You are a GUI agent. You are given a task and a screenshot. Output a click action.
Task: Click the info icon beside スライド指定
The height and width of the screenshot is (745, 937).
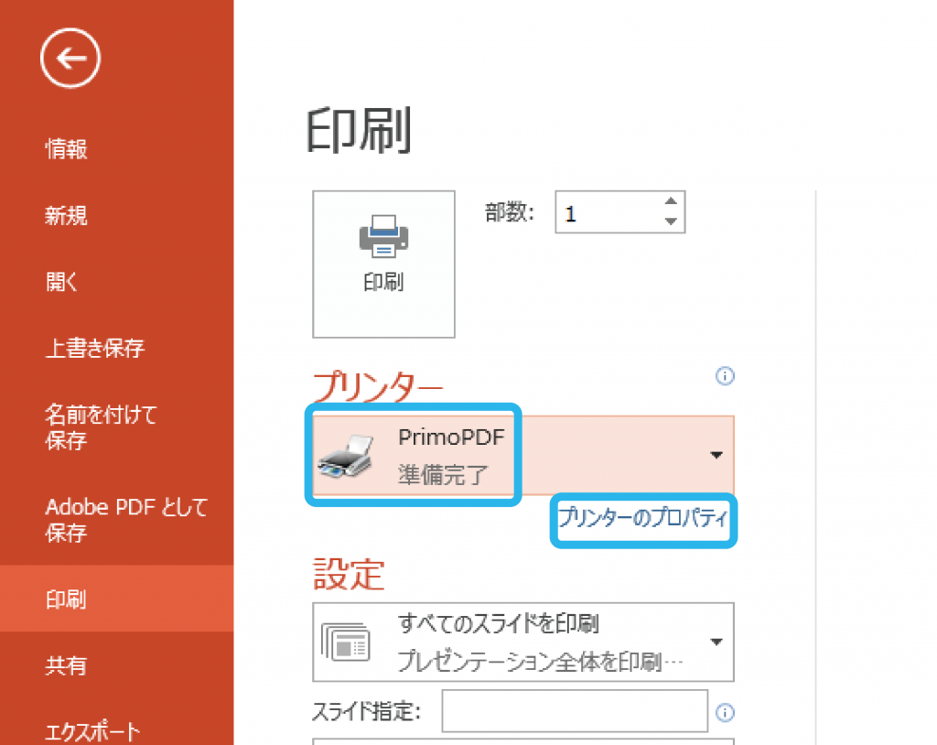pyautogui.click(x=724, y=711)
